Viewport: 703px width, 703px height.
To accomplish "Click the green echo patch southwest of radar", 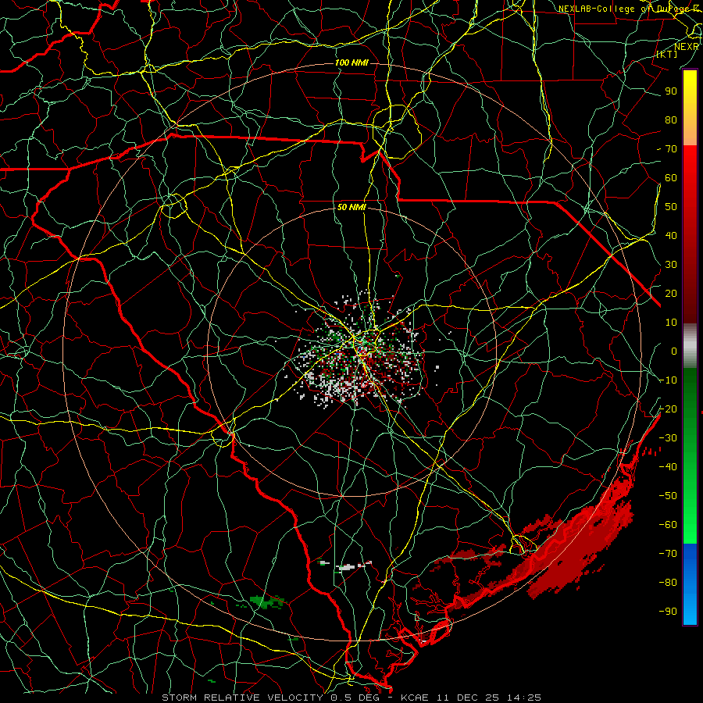I will pyautogui.click(x=266, y=601).
